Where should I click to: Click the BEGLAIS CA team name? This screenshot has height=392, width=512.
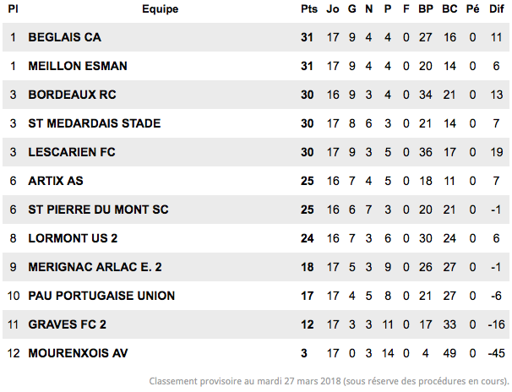(65, 37)
